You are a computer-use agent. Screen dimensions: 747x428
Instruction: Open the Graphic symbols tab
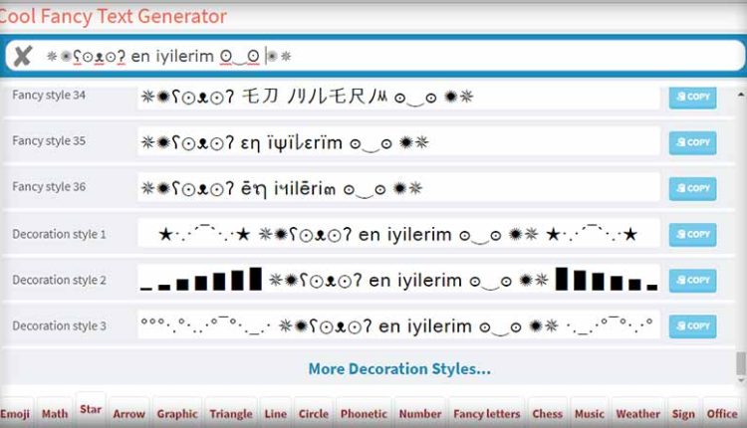pyautogui.click(x=177, y=414)
